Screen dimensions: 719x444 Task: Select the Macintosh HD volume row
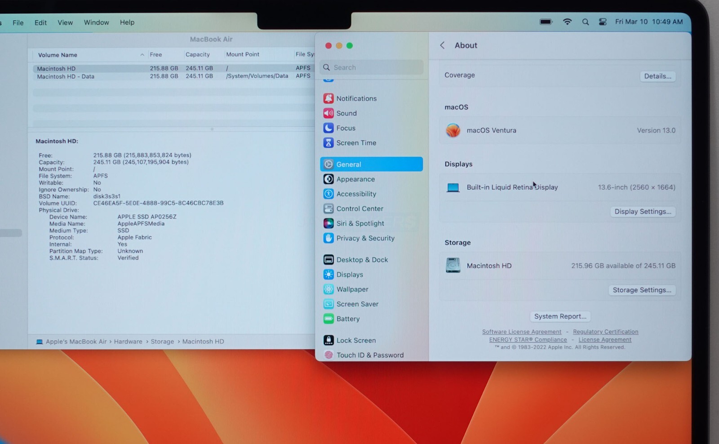tap(173, 68)
